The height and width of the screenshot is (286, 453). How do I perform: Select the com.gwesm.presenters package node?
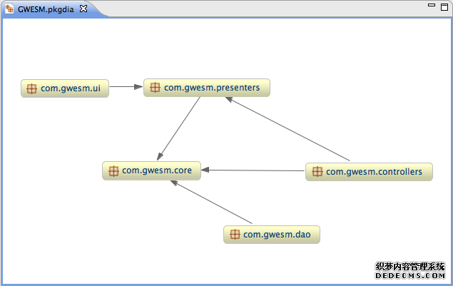pyautogui.click(x=207, y=88)
